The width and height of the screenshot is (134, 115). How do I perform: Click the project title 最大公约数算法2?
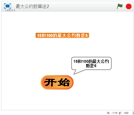[x=32, y=6]
